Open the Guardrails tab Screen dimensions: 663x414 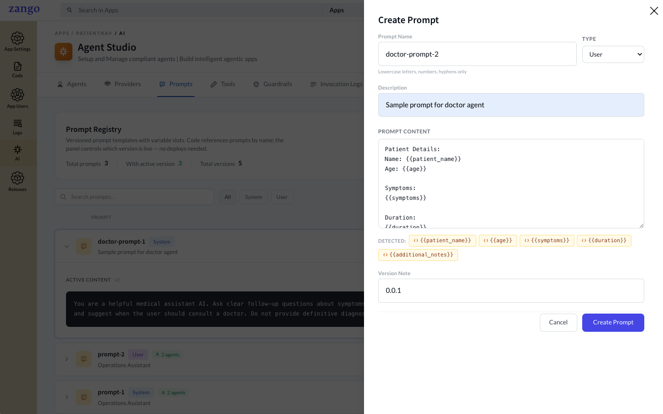[x=272, y=84]
